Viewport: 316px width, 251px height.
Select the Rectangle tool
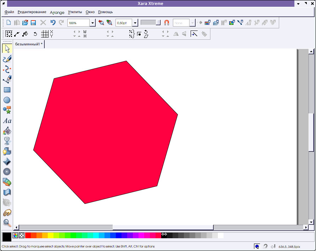(x=7, y=90)
